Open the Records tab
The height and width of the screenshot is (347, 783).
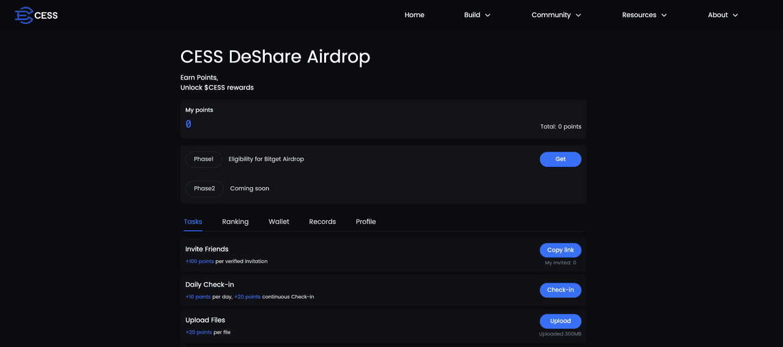pyautogui.click(x=322, y=222)
